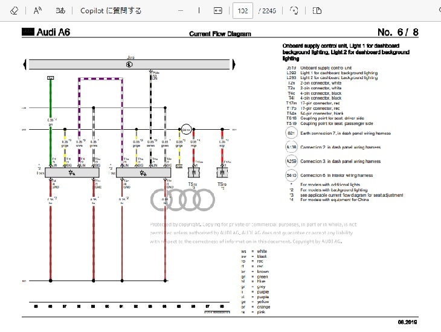The width and height of the screenshot is (441, 332).
Task: Click the TS18 coupling point symbol
Action: 194,172
